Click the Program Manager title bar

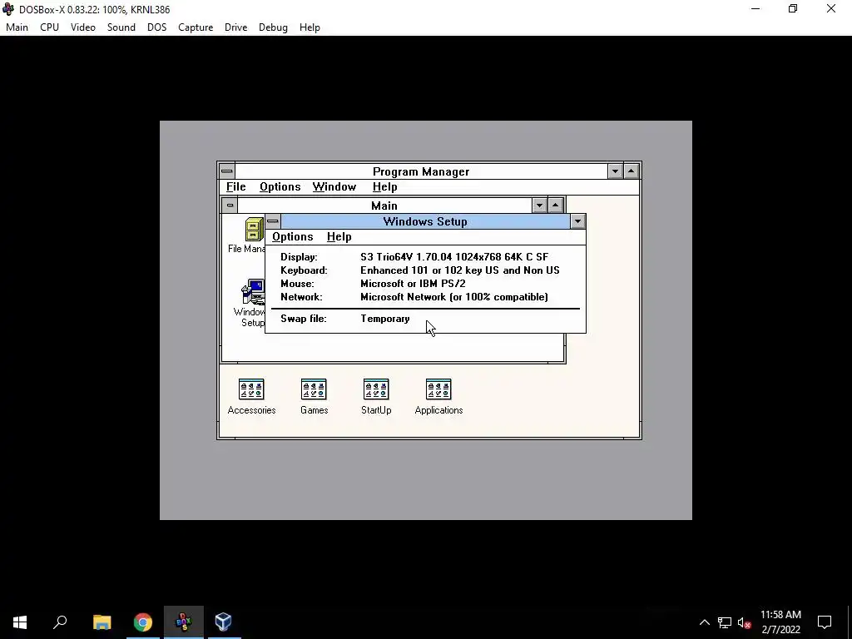coord(421,171)
